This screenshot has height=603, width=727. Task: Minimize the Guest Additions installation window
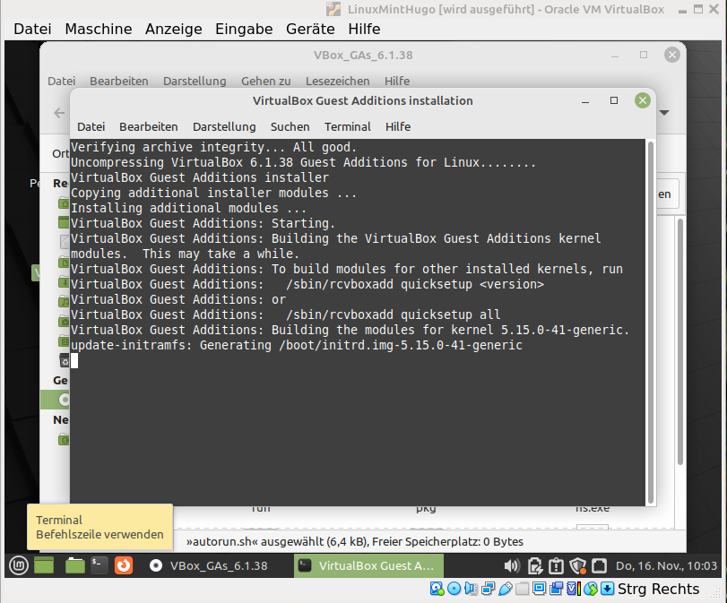pos(585,101)
